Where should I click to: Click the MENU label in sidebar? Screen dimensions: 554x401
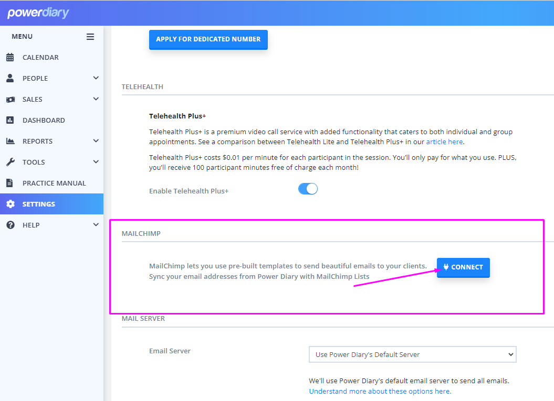[x=22, y=36]
